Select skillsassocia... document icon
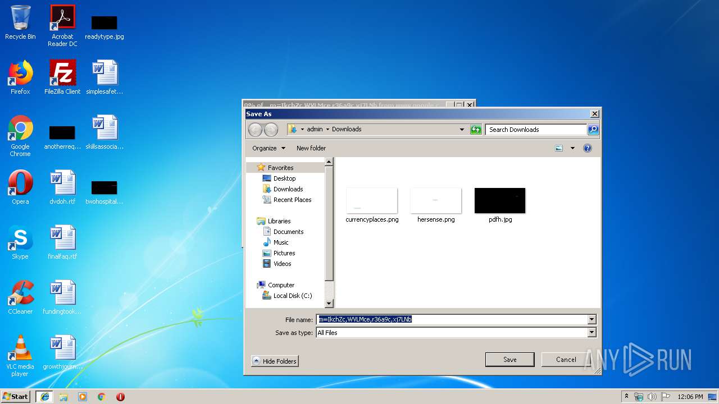This screenshot has width=719, height=404. [x=104, y=132]
